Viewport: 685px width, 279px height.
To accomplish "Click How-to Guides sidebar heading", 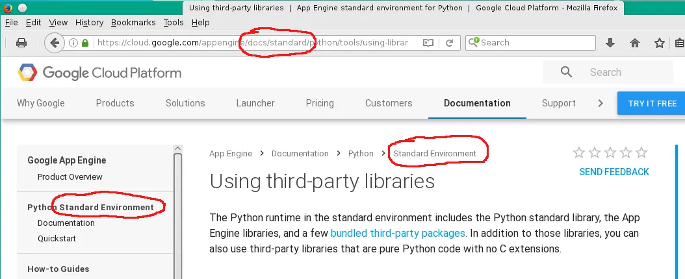I will (x=58, y=269).
